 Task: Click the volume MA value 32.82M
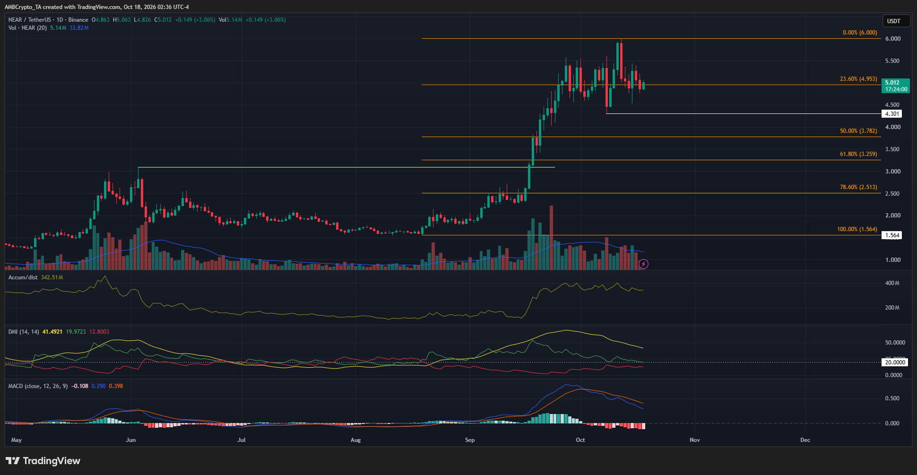(x=79, y=28)
